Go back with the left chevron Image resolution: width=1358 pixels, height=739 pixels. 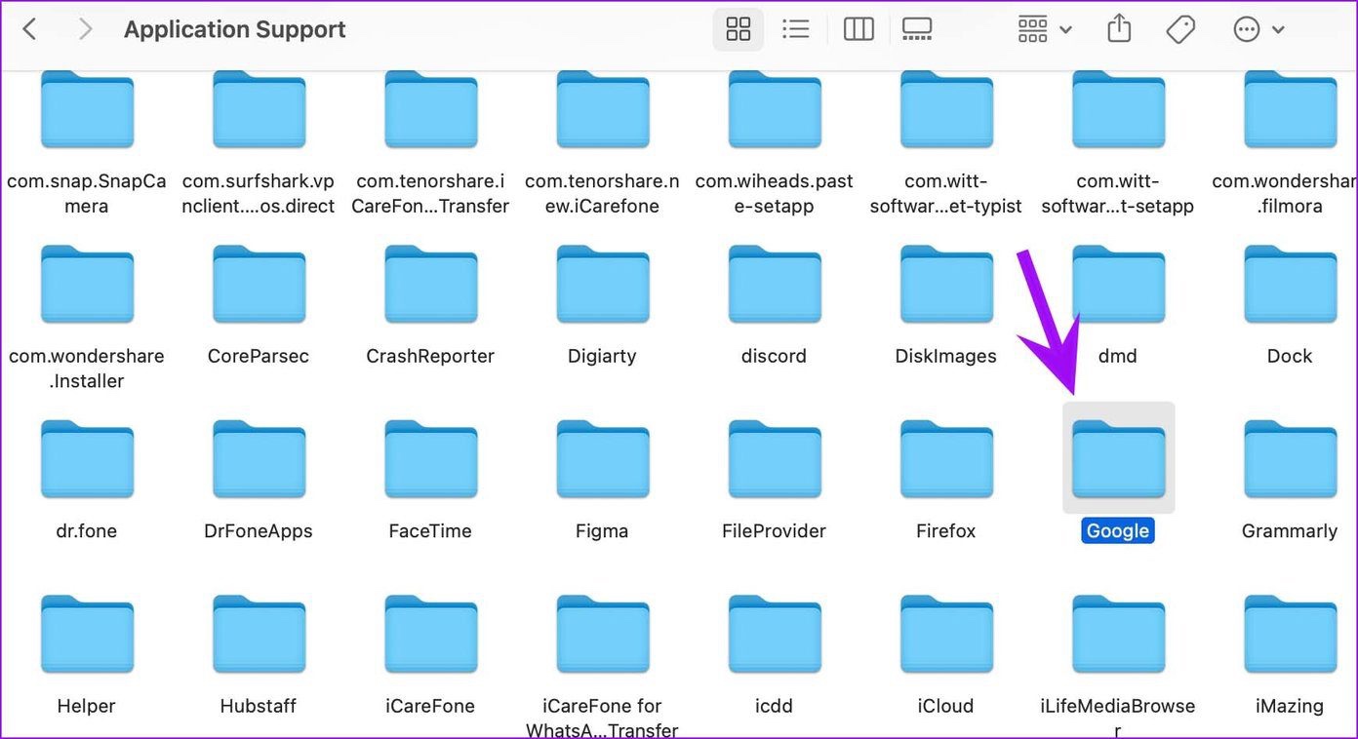click(x=29, y=29)
